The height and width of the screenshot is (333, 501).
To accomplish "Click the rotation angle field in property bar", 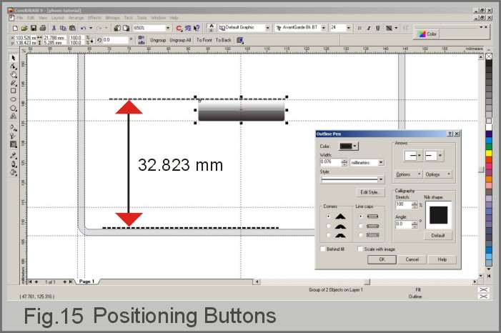I will pyautogui.click(x=114, y=40).
